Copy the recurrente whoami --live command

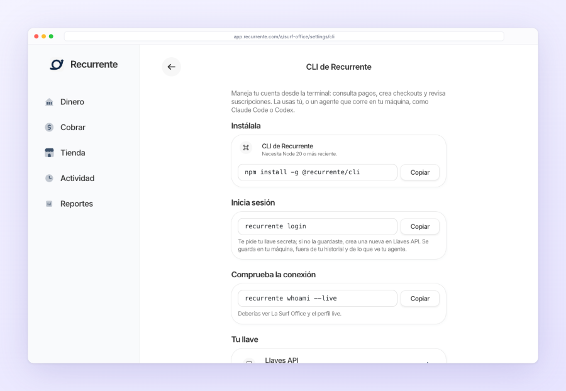click(x=420, y=299)
